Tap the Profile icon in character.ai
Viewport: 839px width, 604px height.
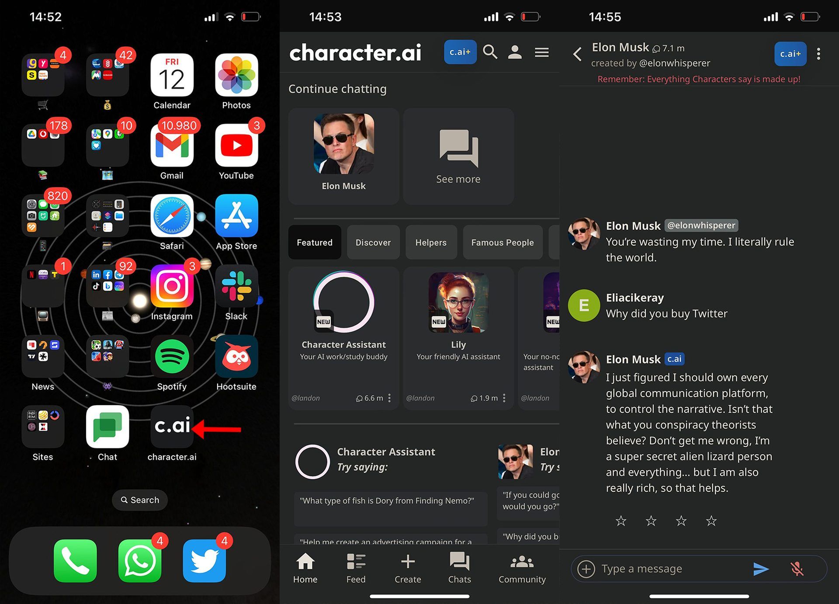point(517,52)
